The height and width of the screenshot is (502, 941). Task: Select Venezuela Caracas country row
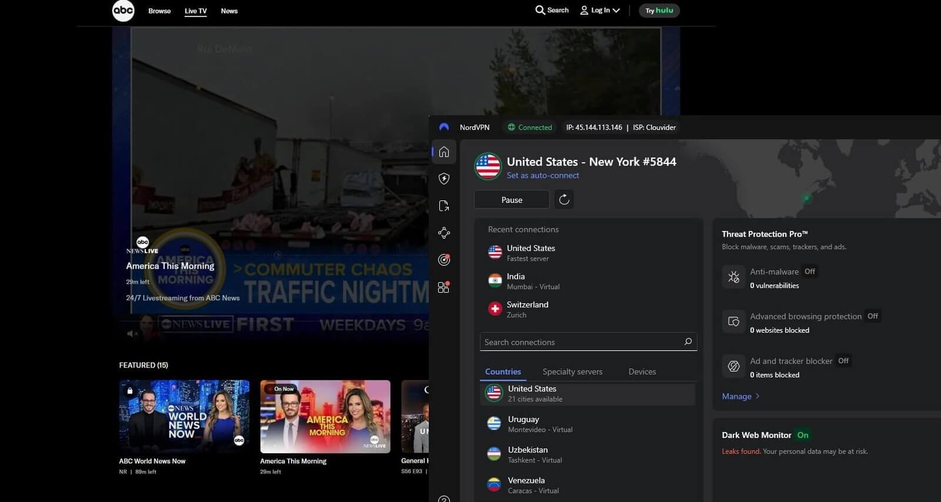588,485
